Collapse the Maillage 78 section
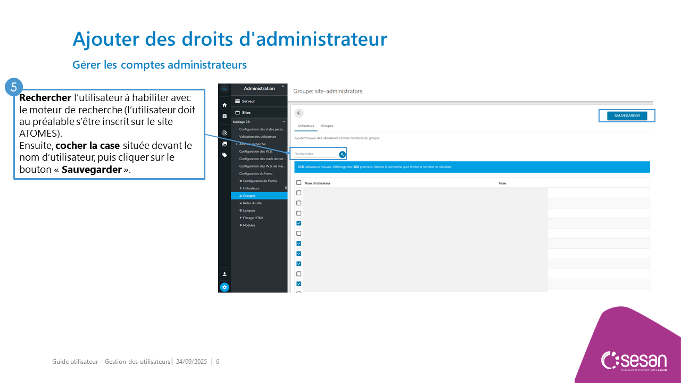This screenshot has width=681, height=383. coord(284,122)
